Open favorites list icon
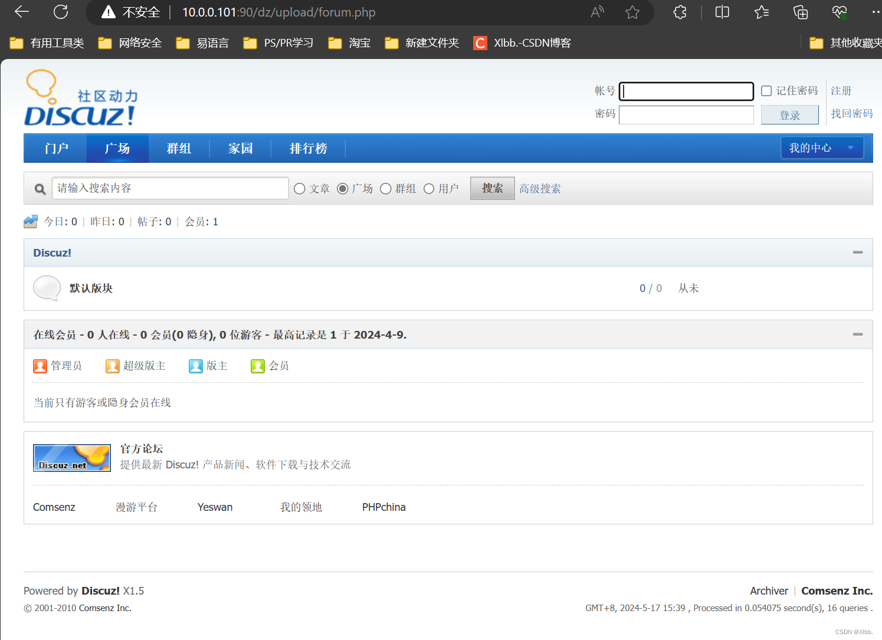 762,12
